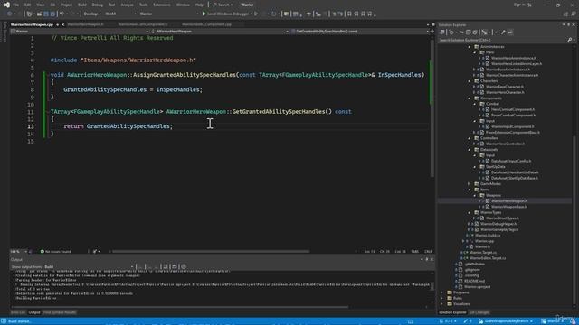Click 'GrantedAbilitySpecHandles = InSpecHandles;' on line 8
The height and width of the screenshot is (325, 579).
(x=133, y=89)
